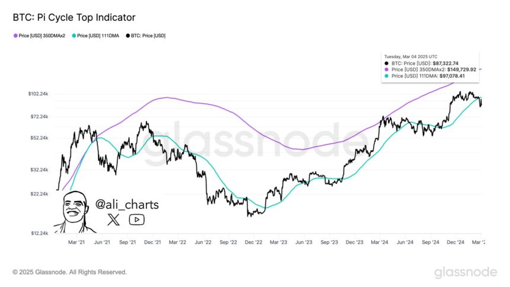
Task: Click the purple dot in the tooltip
Action: [x=387, y=69]
